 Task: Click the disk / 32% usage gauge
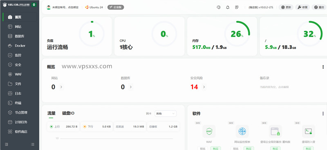click(x=309, y=34)
